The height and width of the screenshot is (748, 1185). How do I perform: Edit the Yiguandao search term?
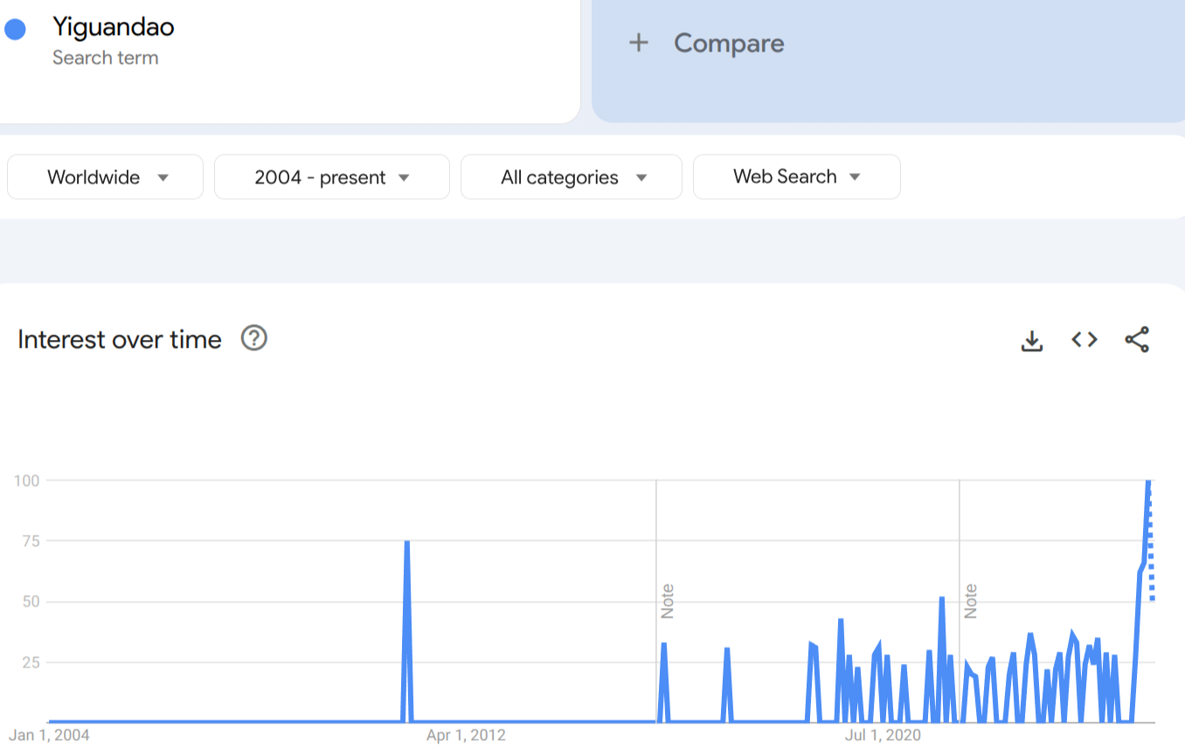click(114, 27)
